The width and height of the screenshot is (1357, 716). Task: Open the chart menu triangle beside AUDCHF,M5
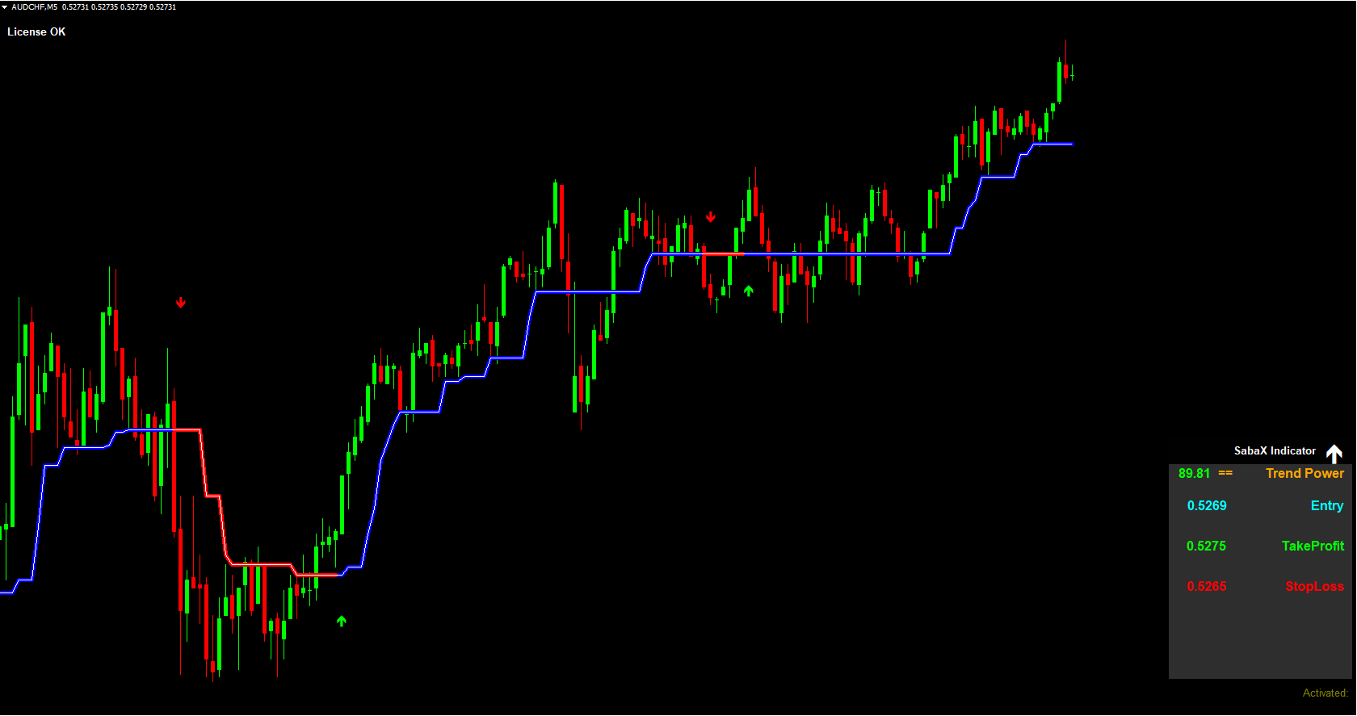click(5, 7)
